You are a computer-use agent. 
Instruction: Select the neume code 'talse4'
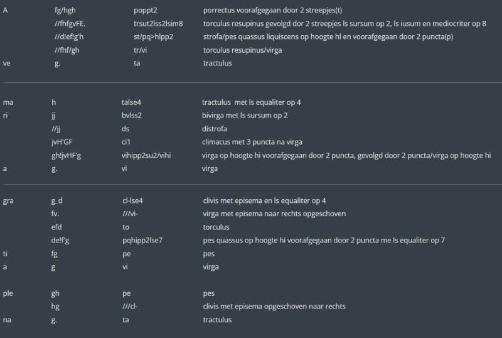(132, 102)
